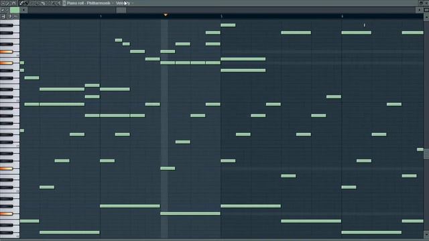The image size is (429, 241).
Task: Click the right arrow of horizontal scrollbar
Action: click(x=419, y=10)
